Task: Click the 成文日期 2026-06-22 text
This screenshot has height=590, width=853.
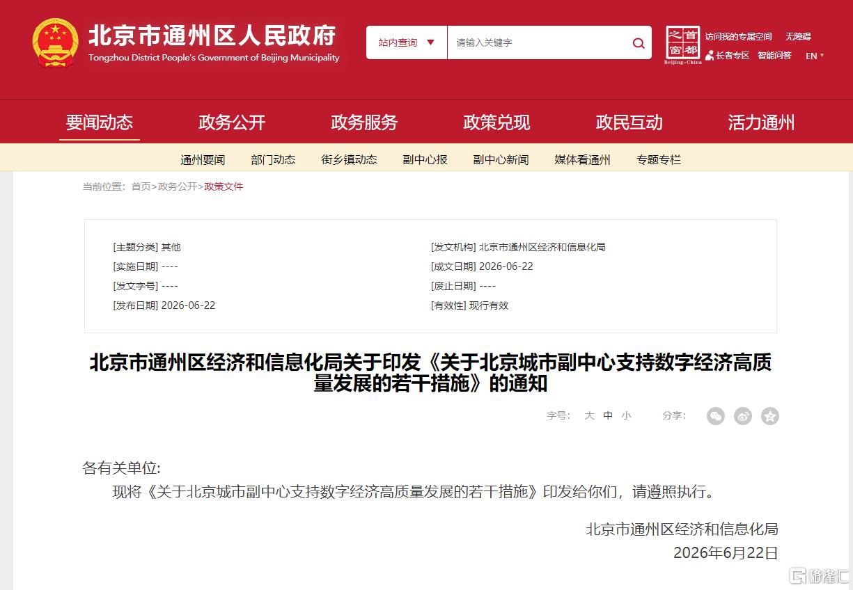Action: pos(482,266)
